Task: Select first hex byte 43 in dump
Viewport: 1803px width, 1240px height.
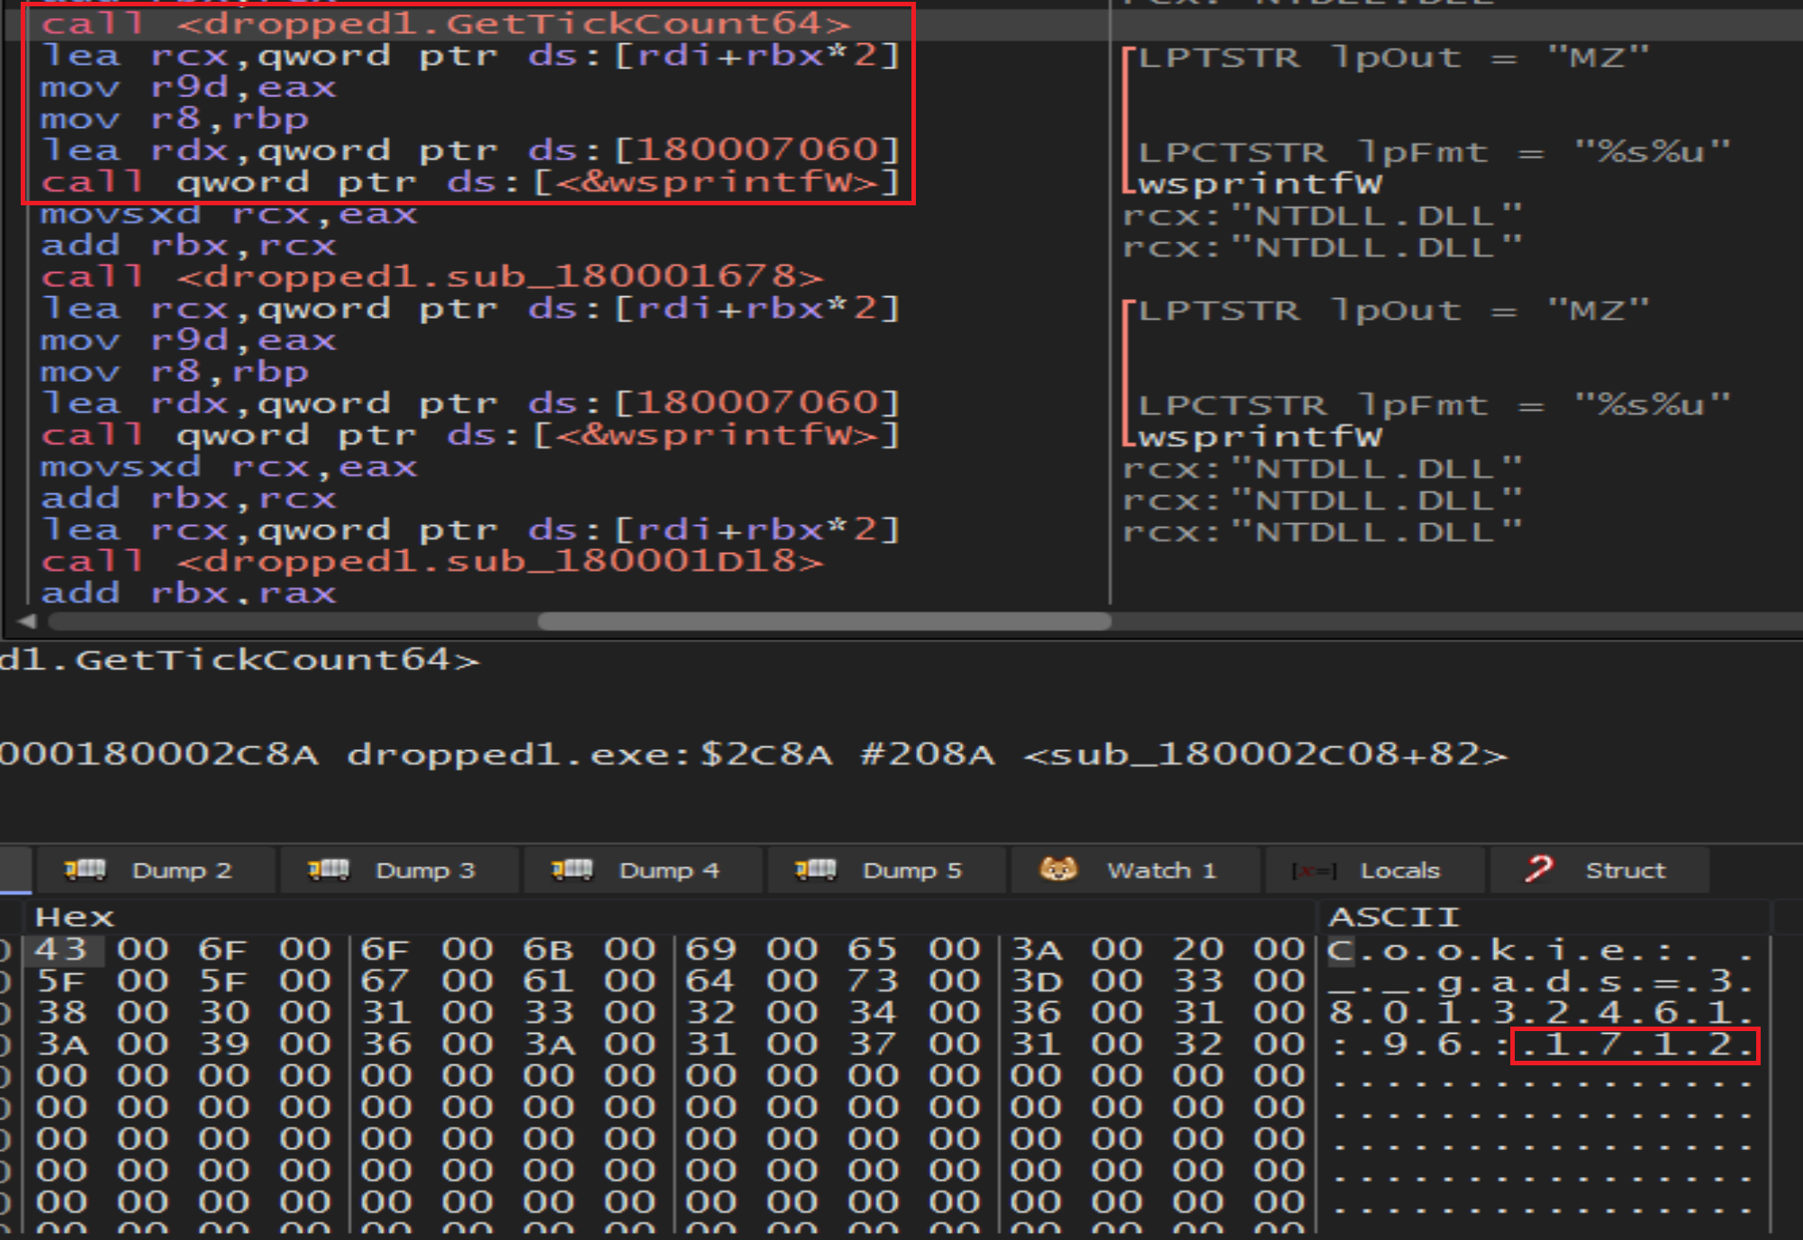Action: coord(60,949)
